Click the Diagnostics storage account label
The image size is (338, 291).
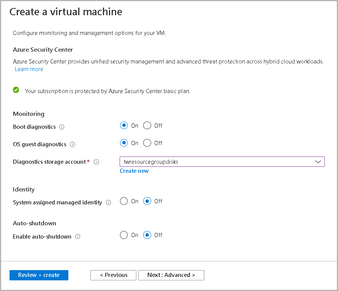(x=49, y=162)
